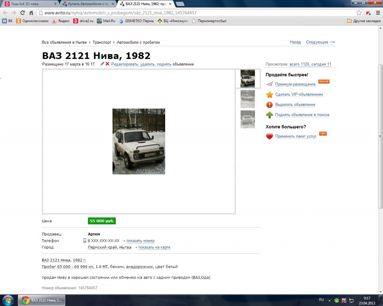Open Яндекс bookmark

pyautogui.click(x=61, y=21)
